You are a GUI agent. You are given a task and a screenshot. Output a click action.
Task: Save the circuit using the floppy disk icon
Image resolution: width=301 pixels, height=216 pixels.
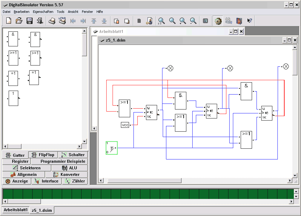30,21
